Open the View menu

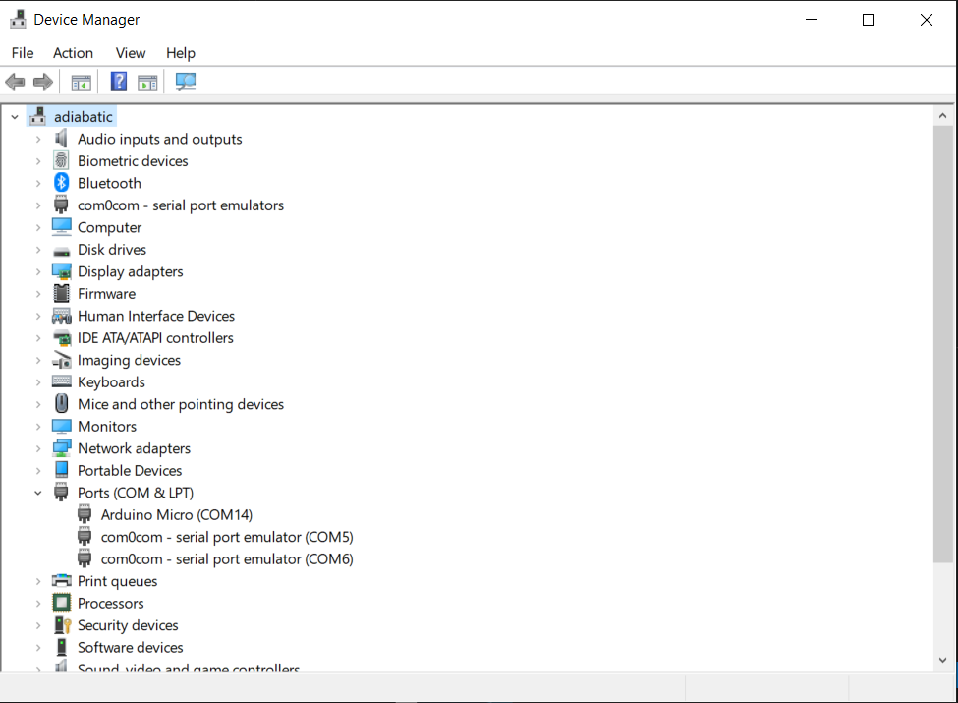click(131, 53)
